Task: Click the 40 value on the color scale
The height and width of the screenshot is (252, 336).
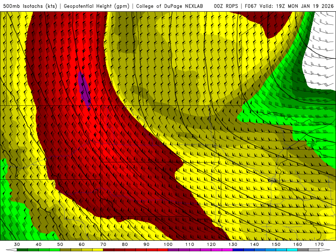Action: click(39, 244)
